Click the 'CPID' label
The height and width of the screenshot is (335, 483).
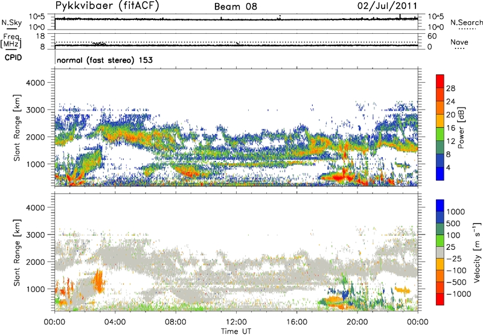[x=13, y=57]
